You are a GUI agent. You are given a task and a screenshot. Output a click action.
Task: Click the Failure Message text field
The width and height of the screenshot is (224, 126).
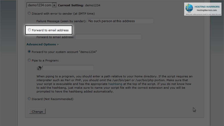click(x=120, y=21)
